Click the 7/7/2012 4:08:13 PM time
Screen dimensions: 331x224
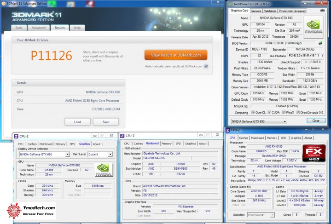[106, 109]
